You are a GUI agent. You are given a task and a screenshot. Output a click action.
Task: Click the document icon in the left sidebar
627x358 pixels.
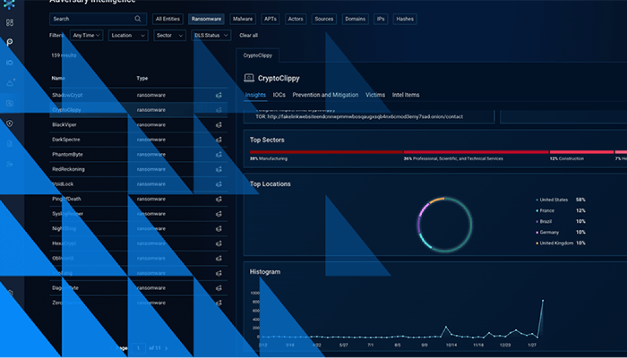click(x=10, y=143)
